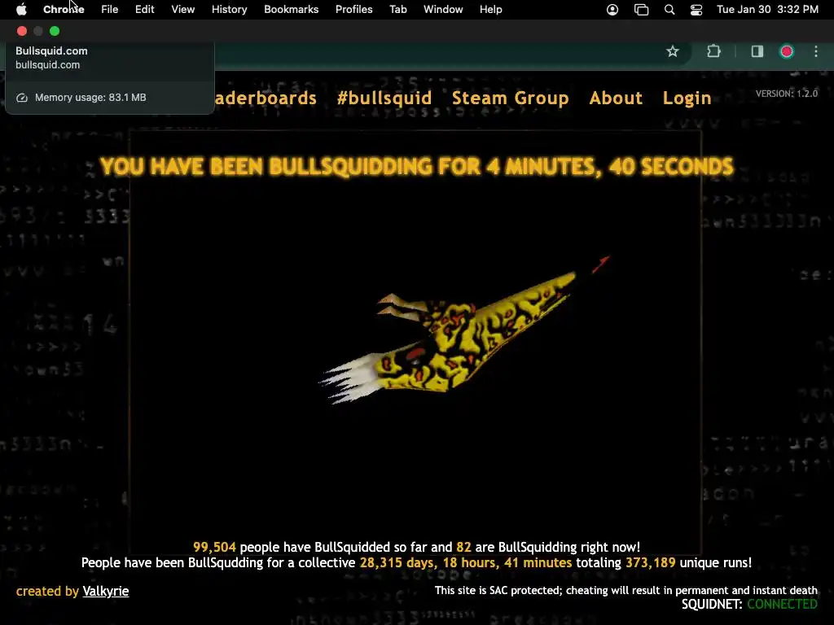Click the date and time in menu bar

pyautogui.click(x=767, y=10)
